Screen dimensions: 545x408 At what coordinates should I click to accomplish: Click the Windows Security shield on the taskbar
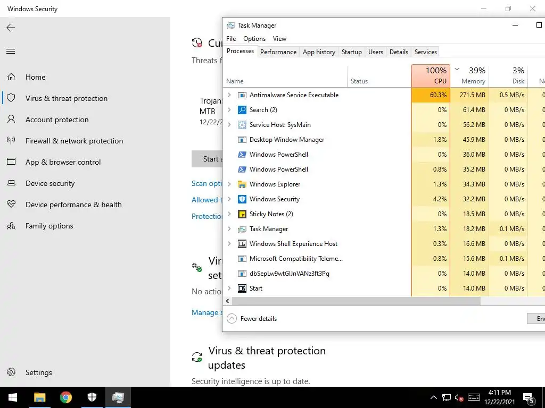click(92, 397)
